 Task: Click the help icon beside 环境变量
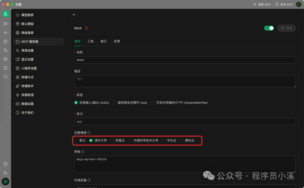(x=89, y=180)
